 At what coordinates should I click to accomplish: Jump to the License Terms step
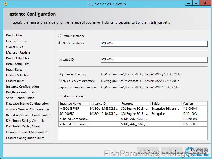tap(16, 41)
